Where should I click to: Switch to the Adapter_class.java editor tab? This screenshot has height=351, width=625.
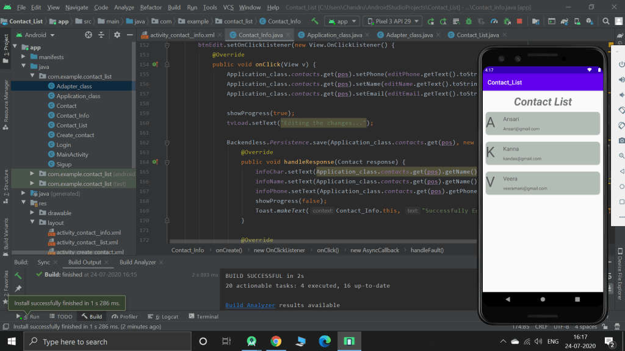(408, 35)
